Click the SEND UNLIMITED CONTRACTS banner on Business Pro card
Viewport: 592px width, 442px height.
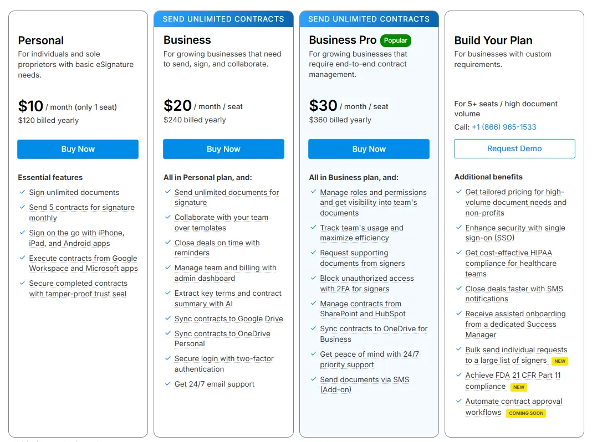[x=369, y=19]
